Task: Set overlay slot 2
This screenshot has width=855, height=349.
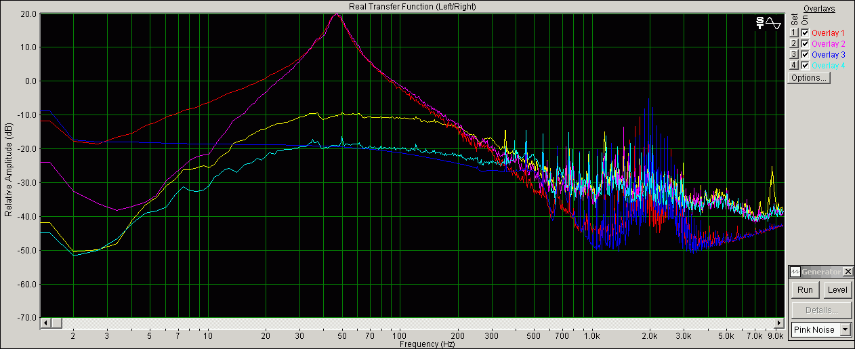Action: coord(794,43)
